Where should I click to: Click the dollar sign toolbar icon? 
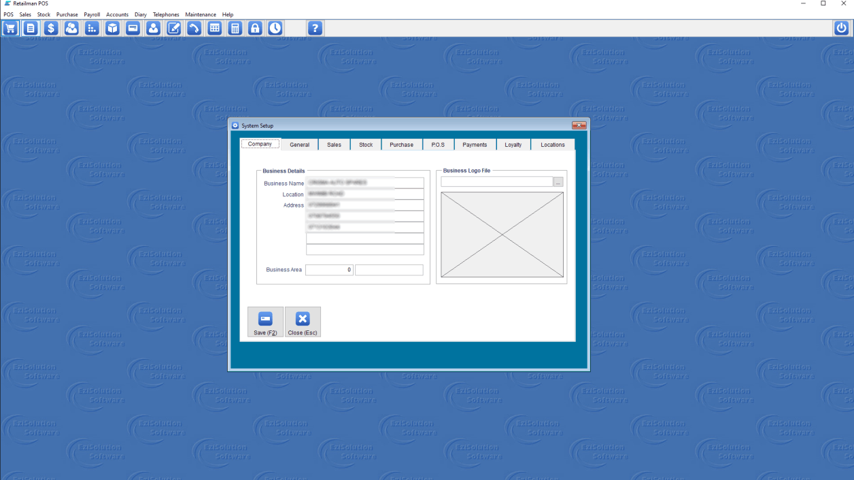pyautogui.click(x=51, y=28)
